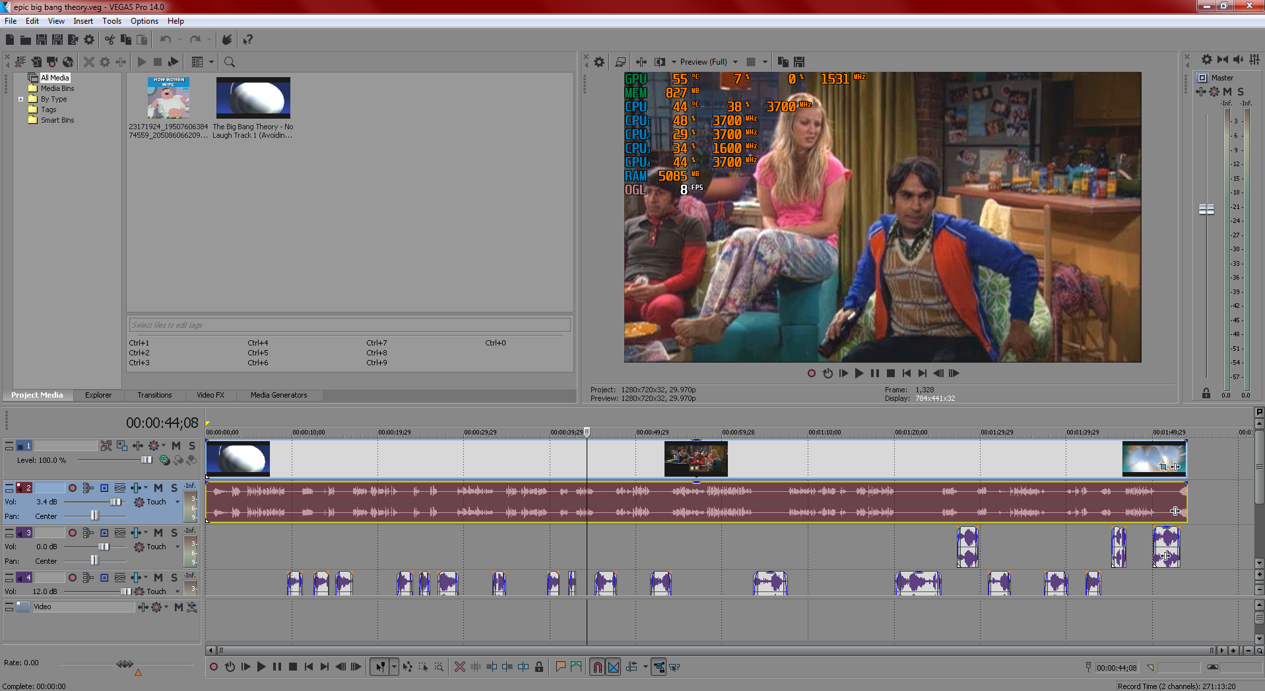The height and width of the screenshot is (691, 1265).
Task: Select the Smart Bins folder
Action: point(57,121)
